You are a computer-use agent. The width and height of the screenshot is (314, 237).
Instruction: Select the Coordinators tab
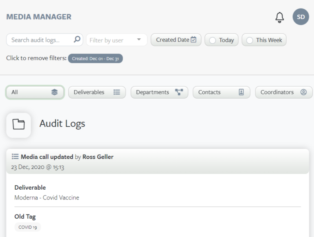(x=284, y=92)
